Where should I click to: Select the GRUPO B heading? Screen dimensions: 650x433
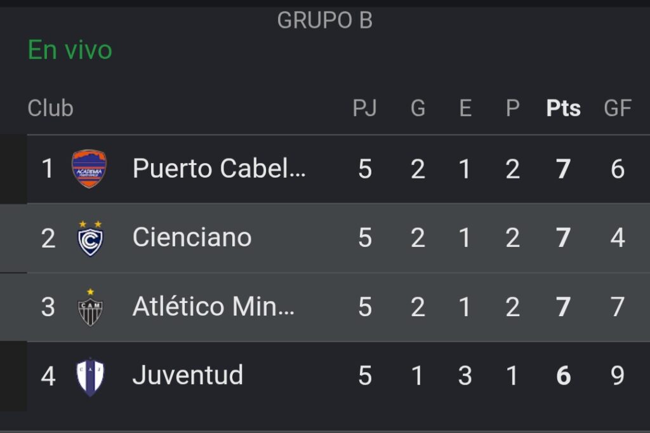point(324,20)
